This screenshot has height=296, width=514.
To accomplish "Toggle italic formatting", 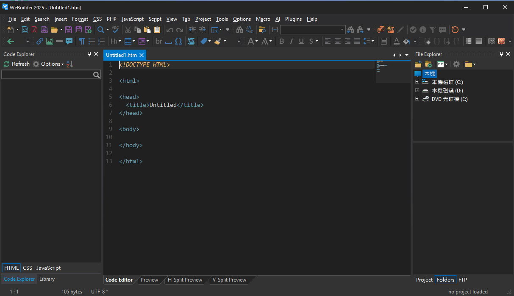I will 292,41.
